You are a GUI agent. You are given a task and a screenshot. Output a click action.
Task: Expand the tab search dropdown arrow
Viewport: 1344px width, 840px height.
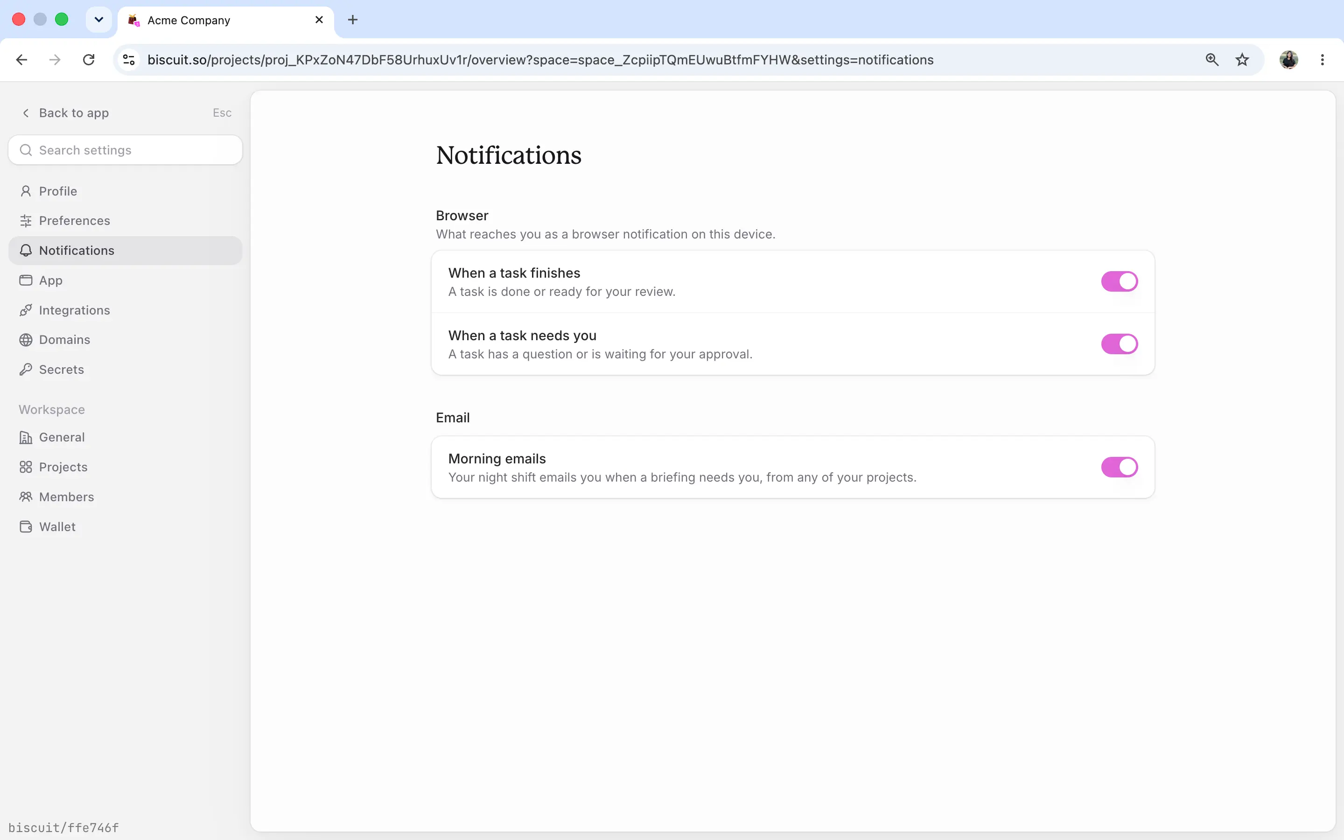coord(99,20)
